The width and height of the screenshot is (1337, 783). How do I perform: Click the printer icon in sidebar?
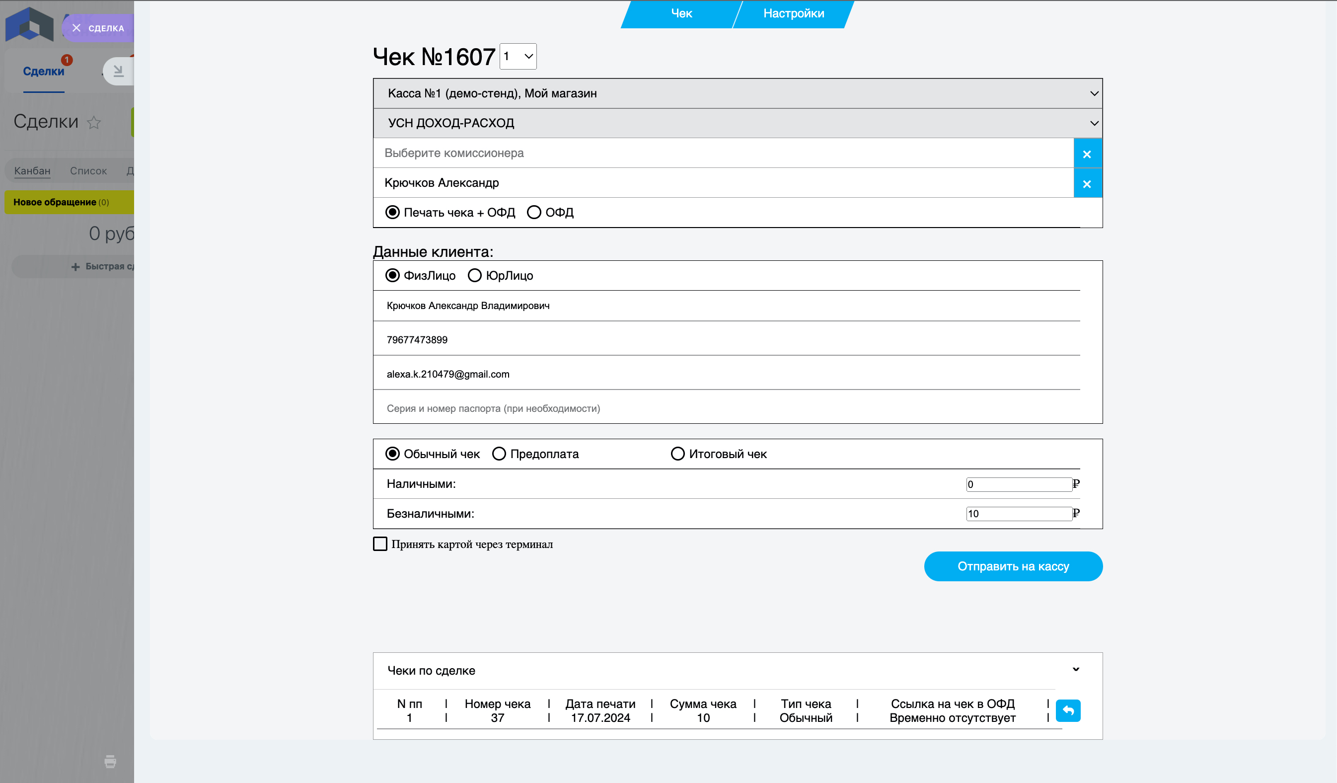(110, 761)
